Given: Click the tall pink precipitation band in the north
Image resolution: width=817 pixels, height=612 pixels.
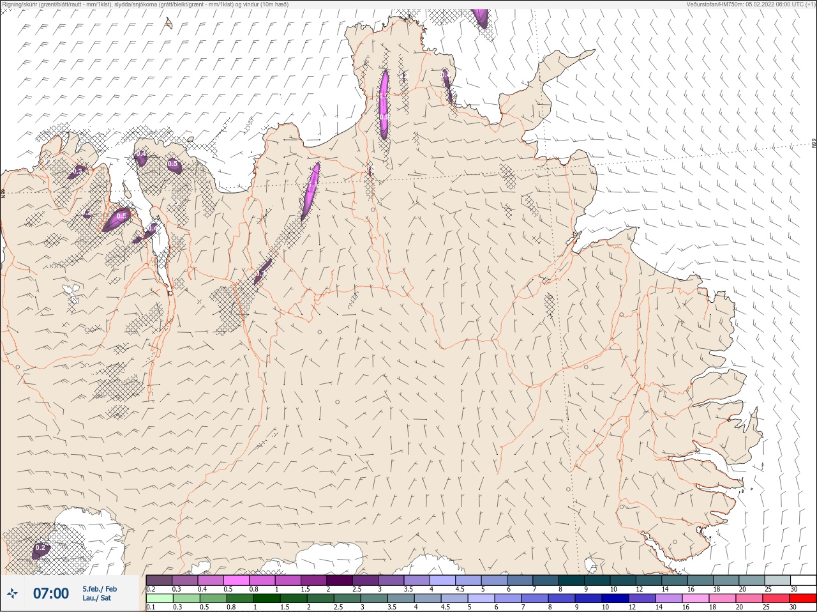Looking at the screenshot, I should pos(384,104).
